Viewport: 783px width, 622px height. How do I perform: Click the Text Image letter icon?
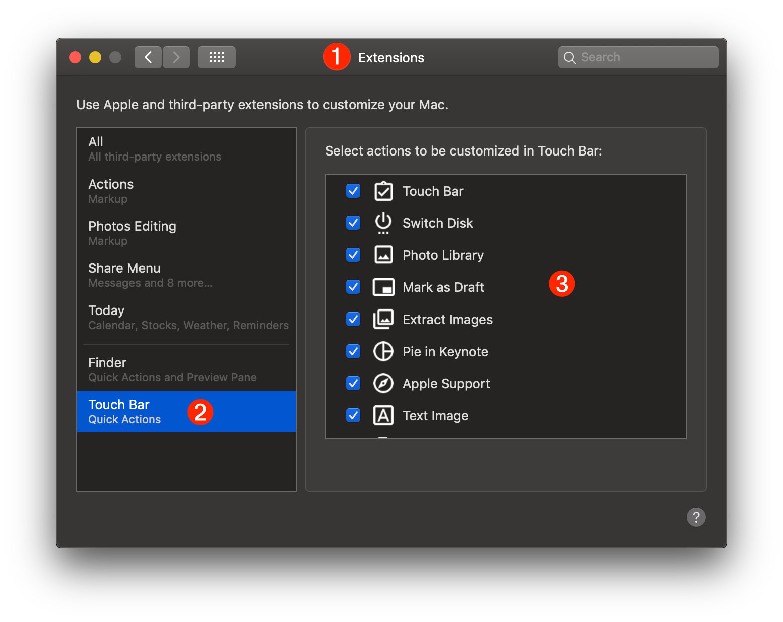tap(383, 415)
